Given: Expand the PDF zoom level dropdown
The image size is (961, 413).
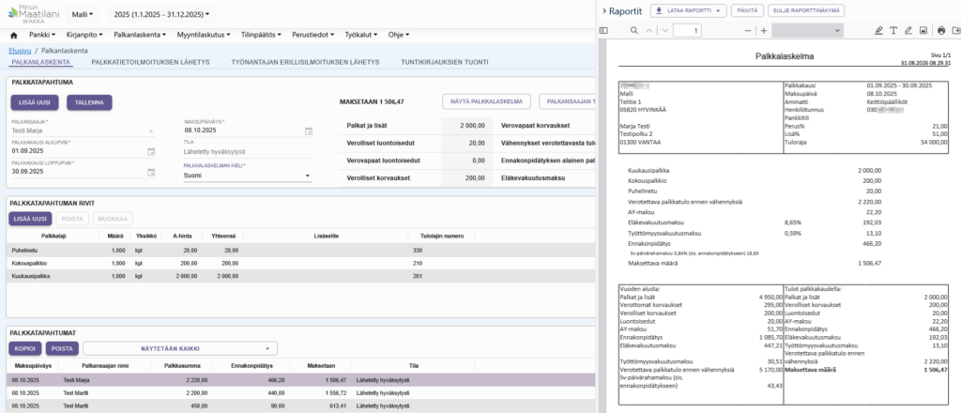Looking at the screenshot, I should 808,31.
